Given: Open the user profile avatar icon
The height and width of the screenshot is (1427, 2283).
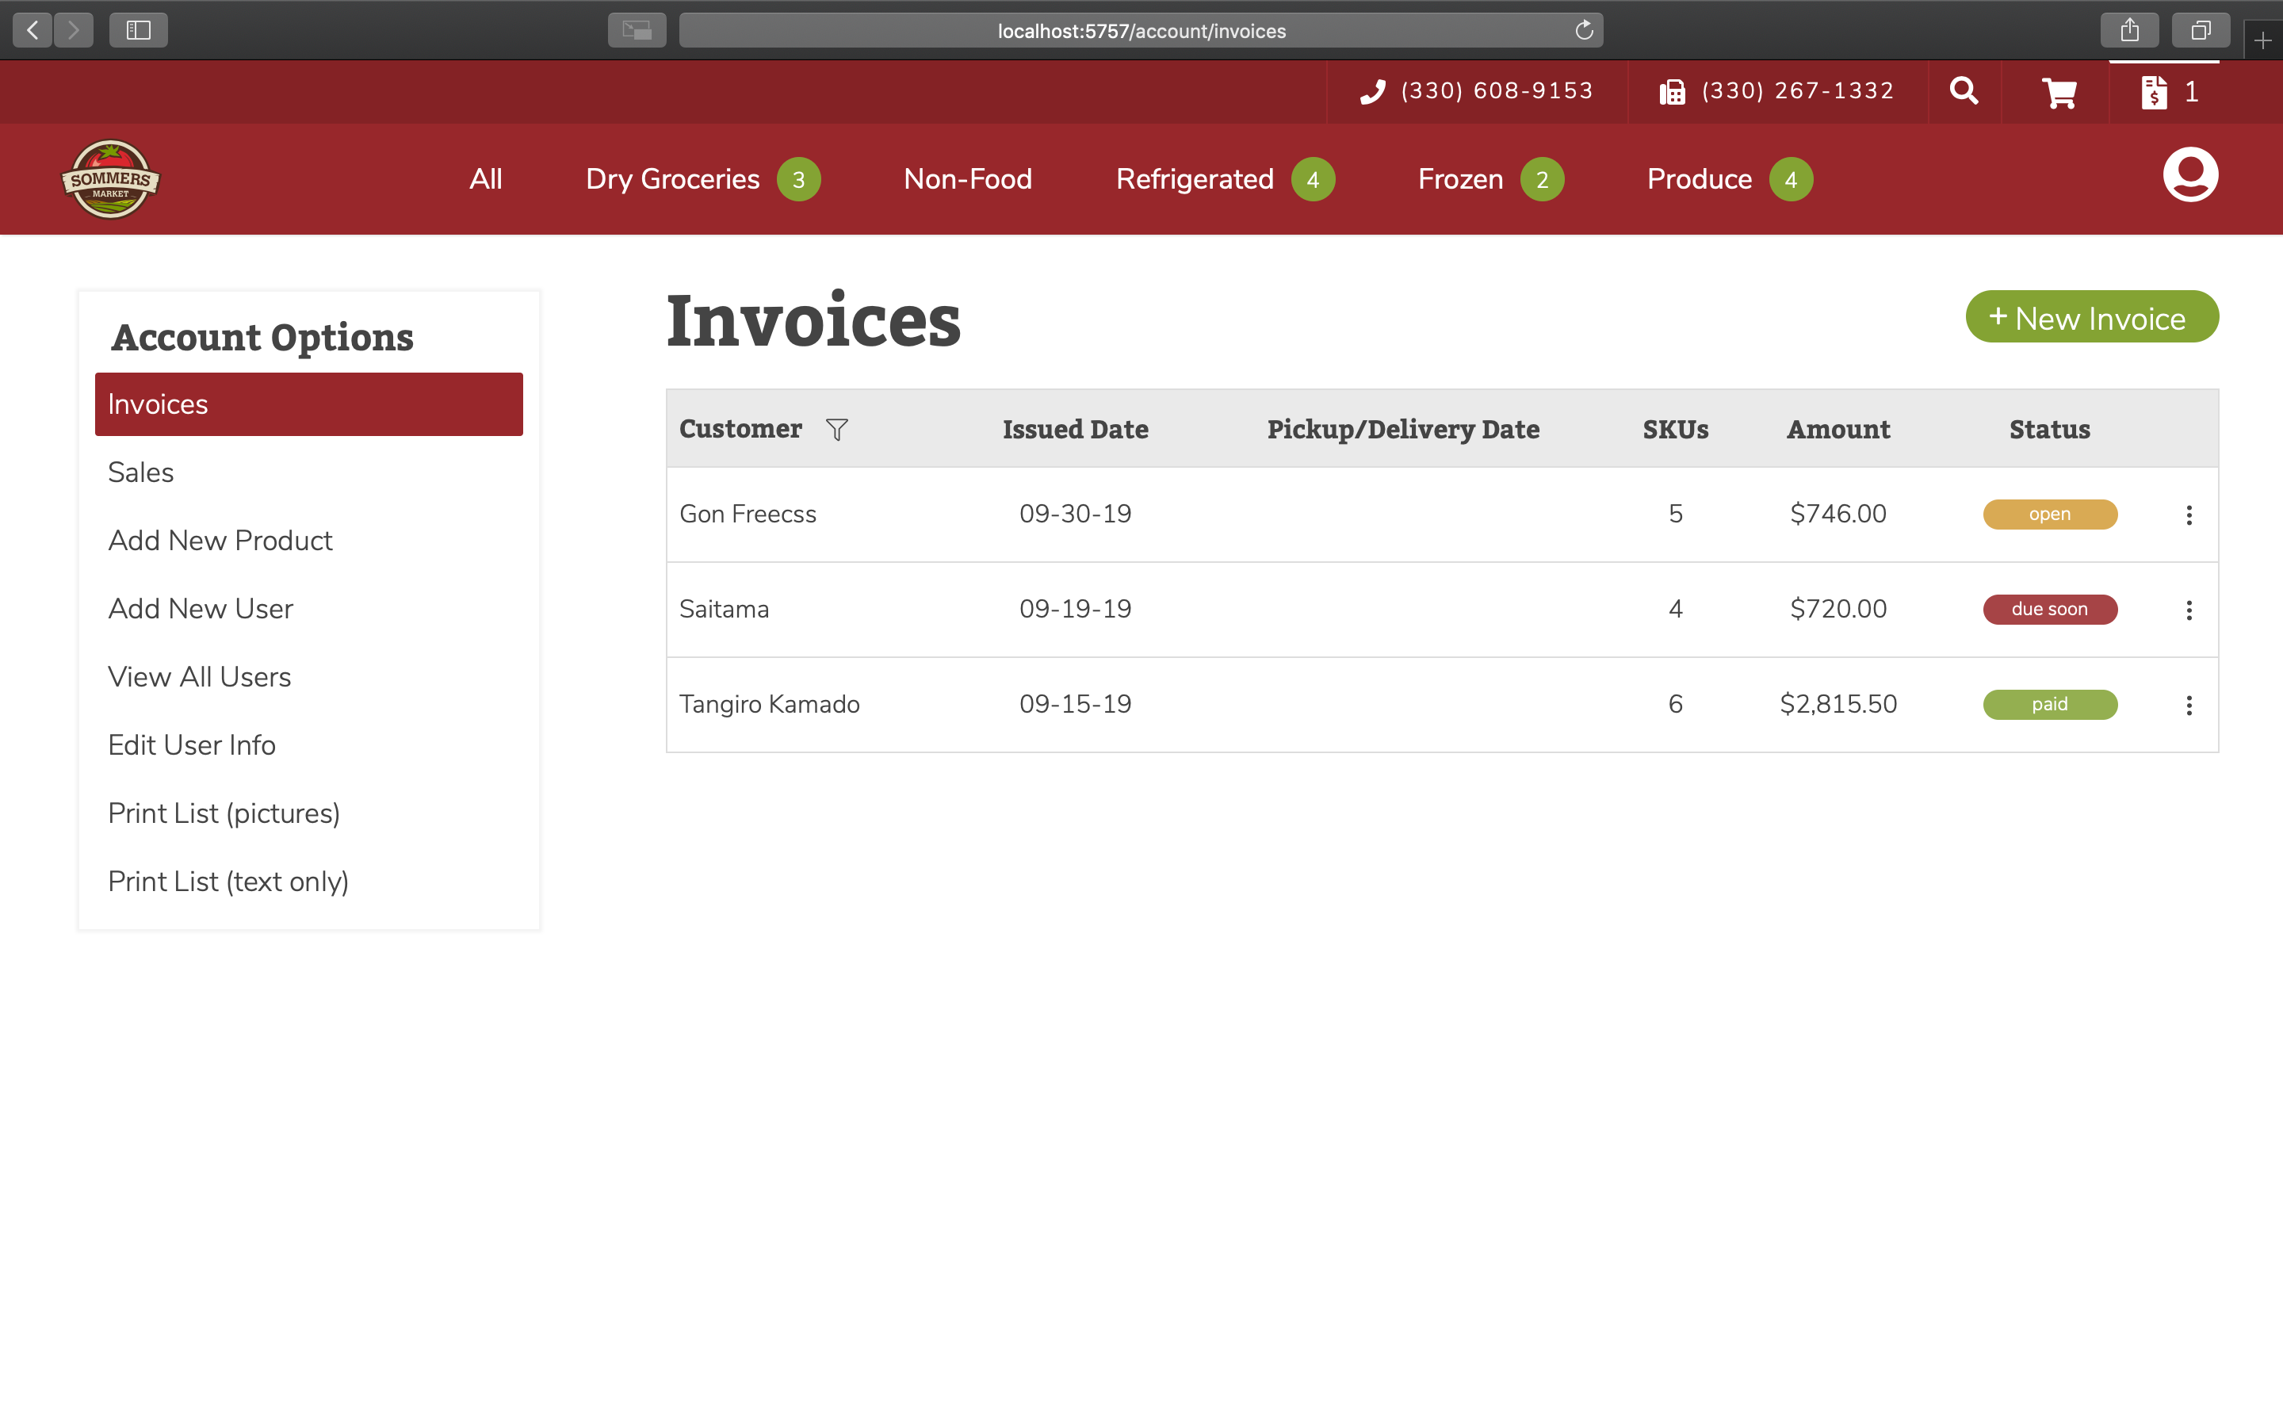Looking at the screenshot, I should [2189, 175].
